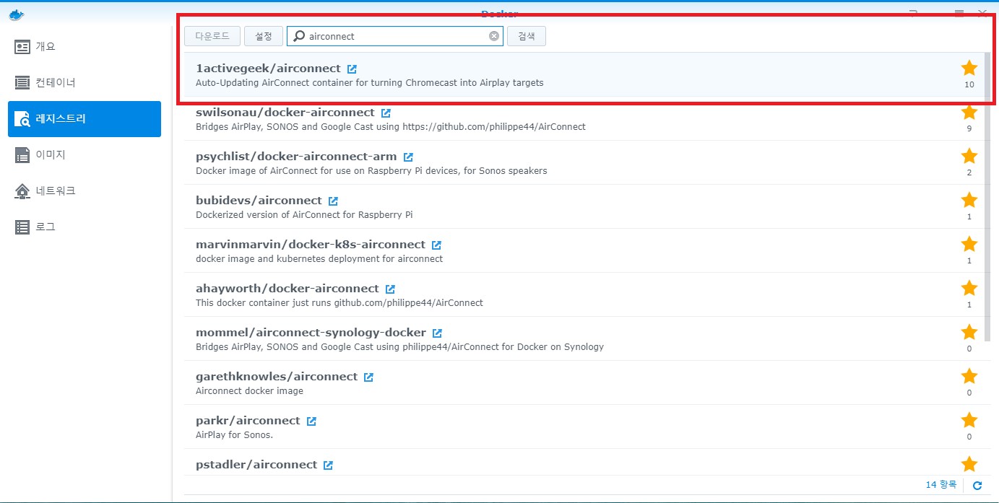The width and height of the screenshot is (999, 503).
Task: Open external link for bubidevs/airconnect
Action: pyautogui.click(x=333, y=201)
